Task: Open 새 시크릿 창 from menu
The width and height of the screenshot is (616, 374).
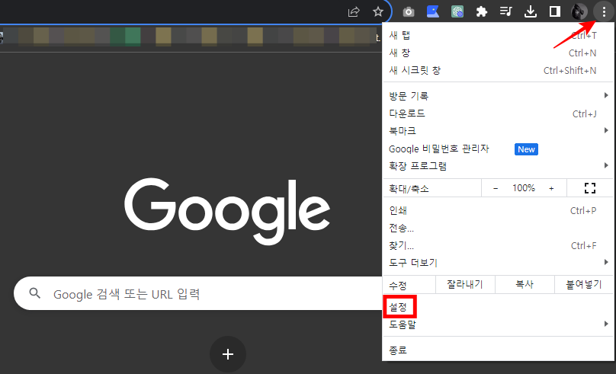Action: pos(498,70)
